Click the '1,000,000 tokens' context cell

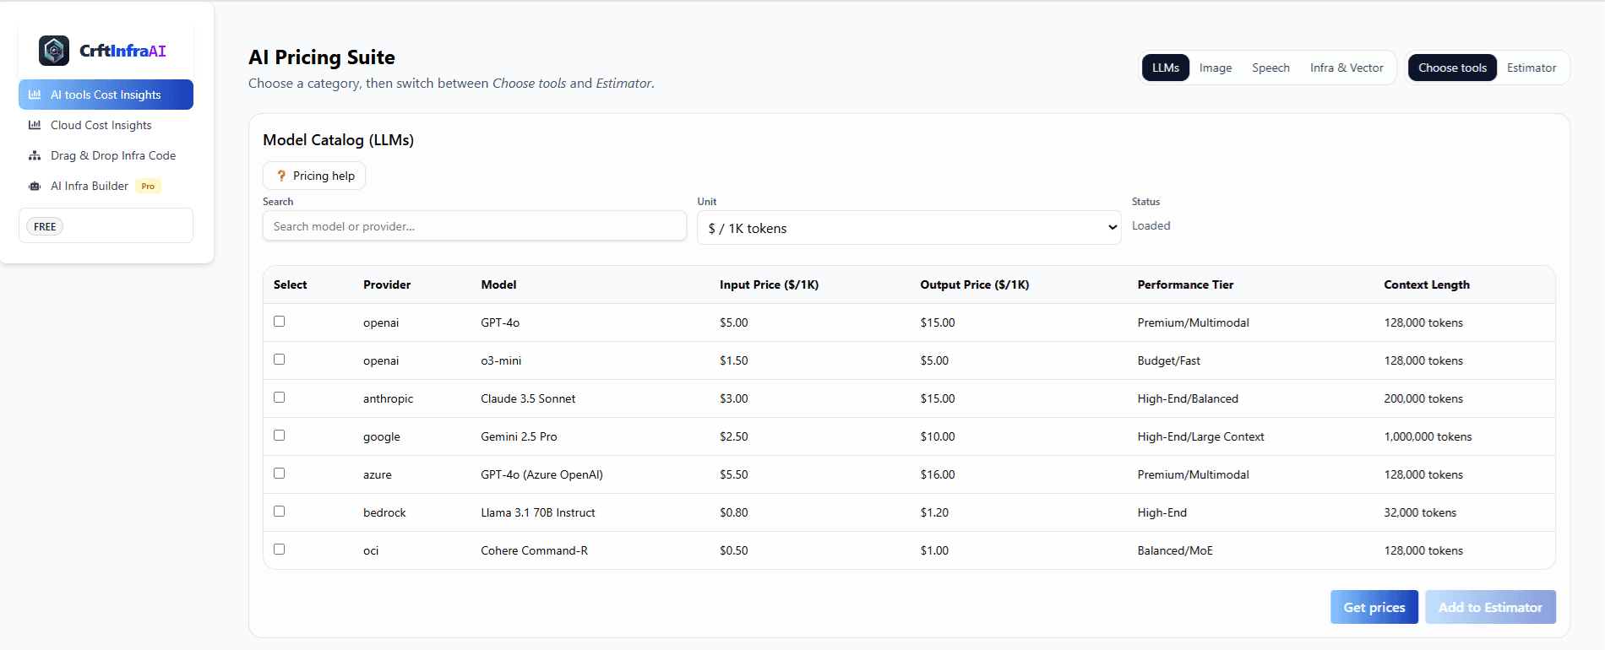coord(1428,436)
